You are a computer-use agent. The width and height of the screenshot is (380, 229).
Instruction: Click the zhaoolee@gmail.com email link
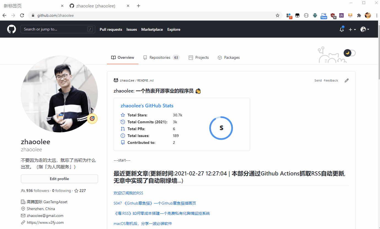click(45, 216)
